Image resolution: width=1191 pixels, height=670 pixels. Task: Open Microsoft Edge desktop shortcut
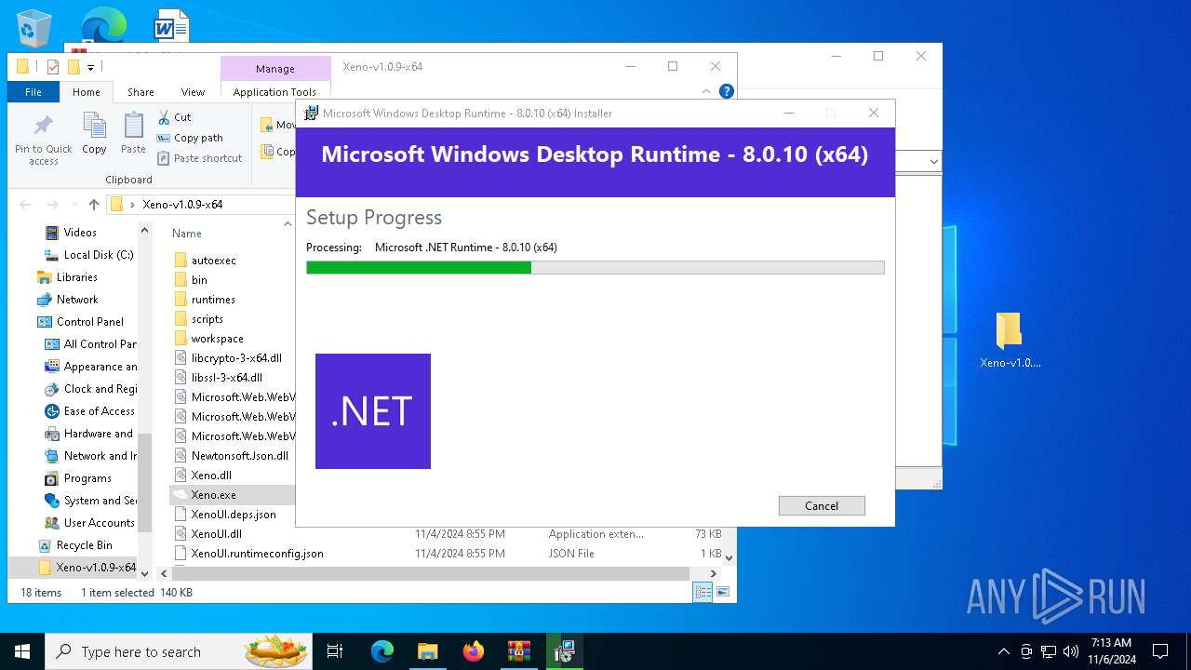tap(103, 24)
